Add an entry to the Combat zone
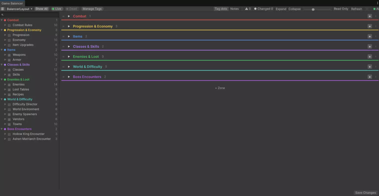 (370, 16)
